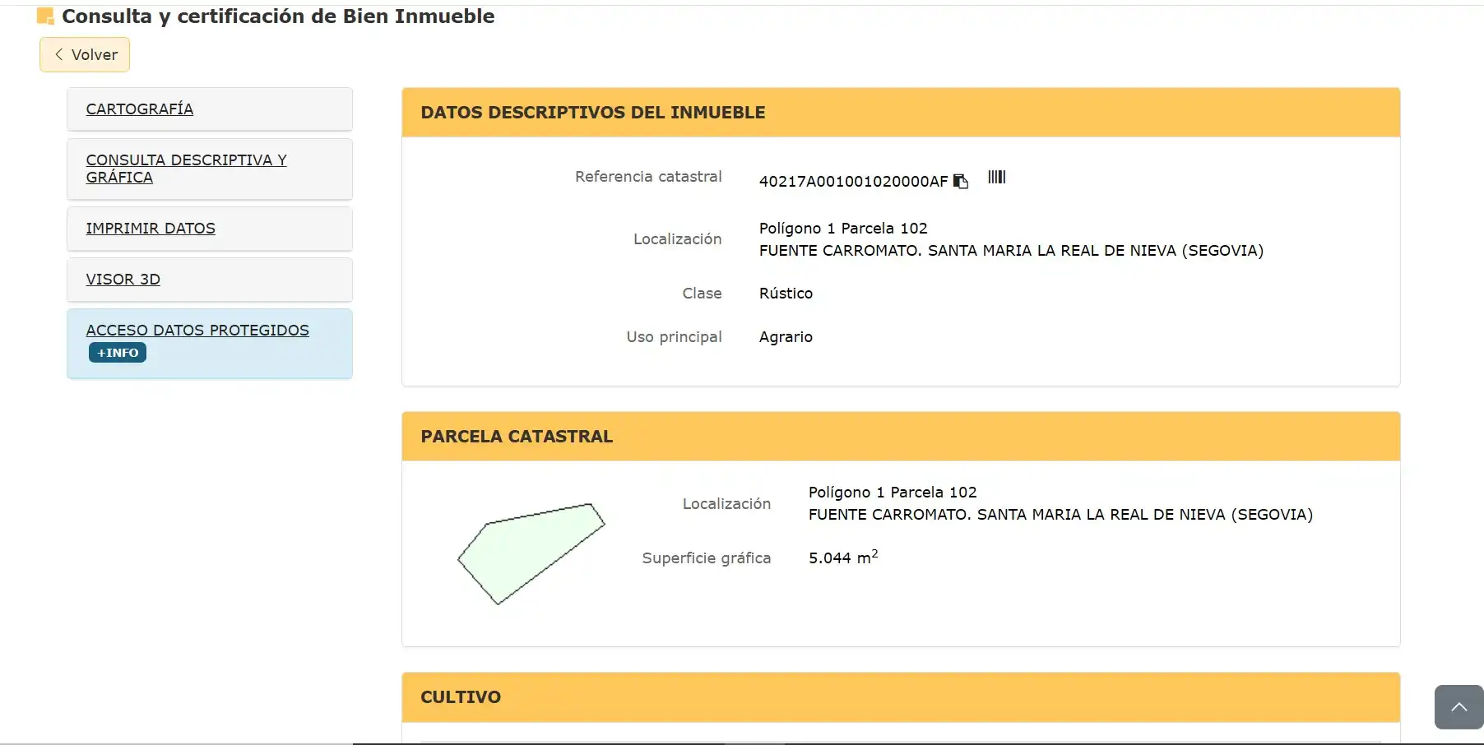Click the PARCELA CATASTRAL section header

click(901, 437)
